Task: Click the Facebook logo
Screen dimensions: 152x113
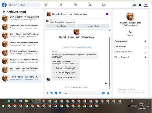Action: click(4, 5)
